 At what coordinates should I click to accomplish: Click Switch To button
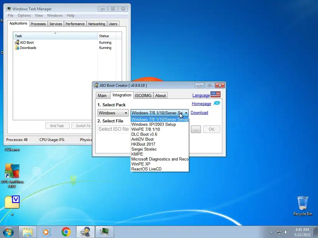pos(82,126)
